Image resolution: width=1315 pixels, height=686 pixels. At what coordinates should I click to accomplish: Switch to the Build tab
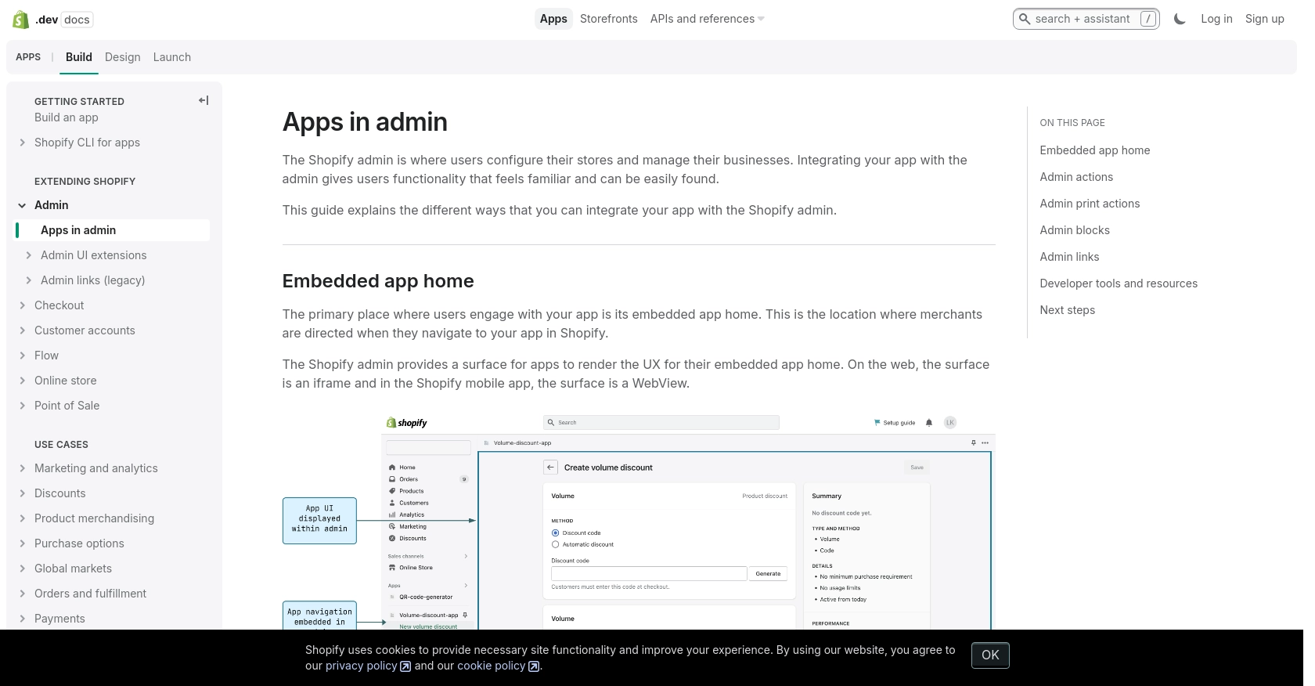[79, 57]
